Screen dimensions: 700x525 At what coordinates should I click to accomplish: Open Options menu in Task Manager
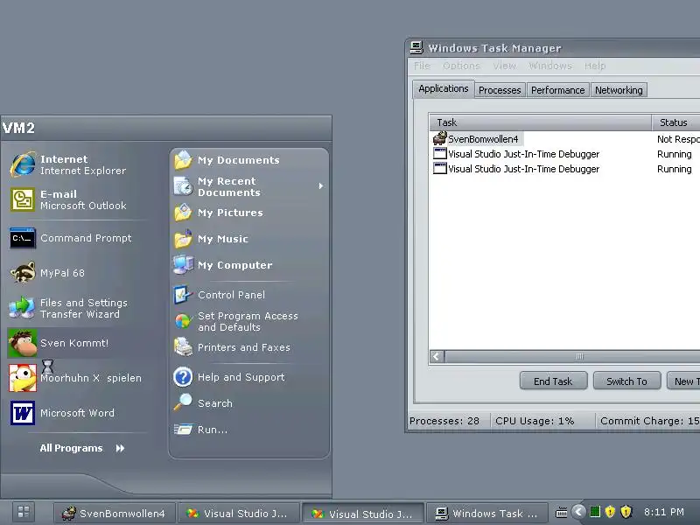pos(461,66)
